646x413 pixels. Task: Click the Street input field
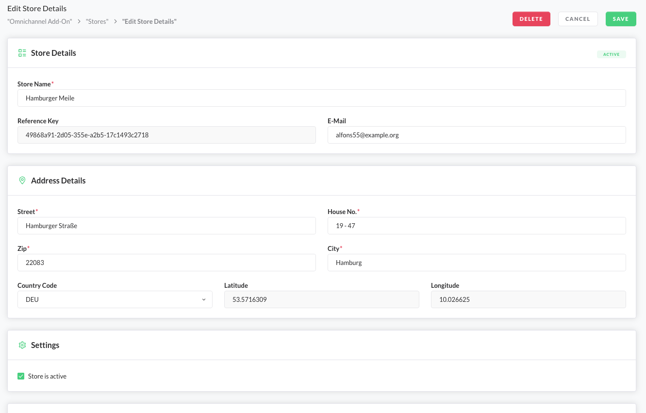click(x=166, y=226)
